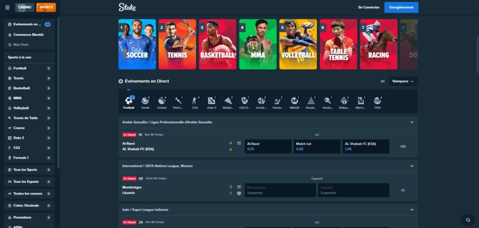
Task: Open Dota 2 in sidebar
Action: click(29, 138)
